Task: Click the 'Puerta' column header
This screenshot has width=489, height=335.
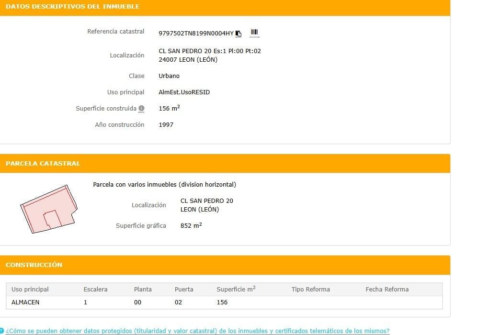Action: pos(184,289)
